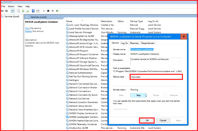Click the Stop Service square icon in toolbar
Image resolution: width=198 pixels, height=131 pixels.
click(x=48, y=11)
